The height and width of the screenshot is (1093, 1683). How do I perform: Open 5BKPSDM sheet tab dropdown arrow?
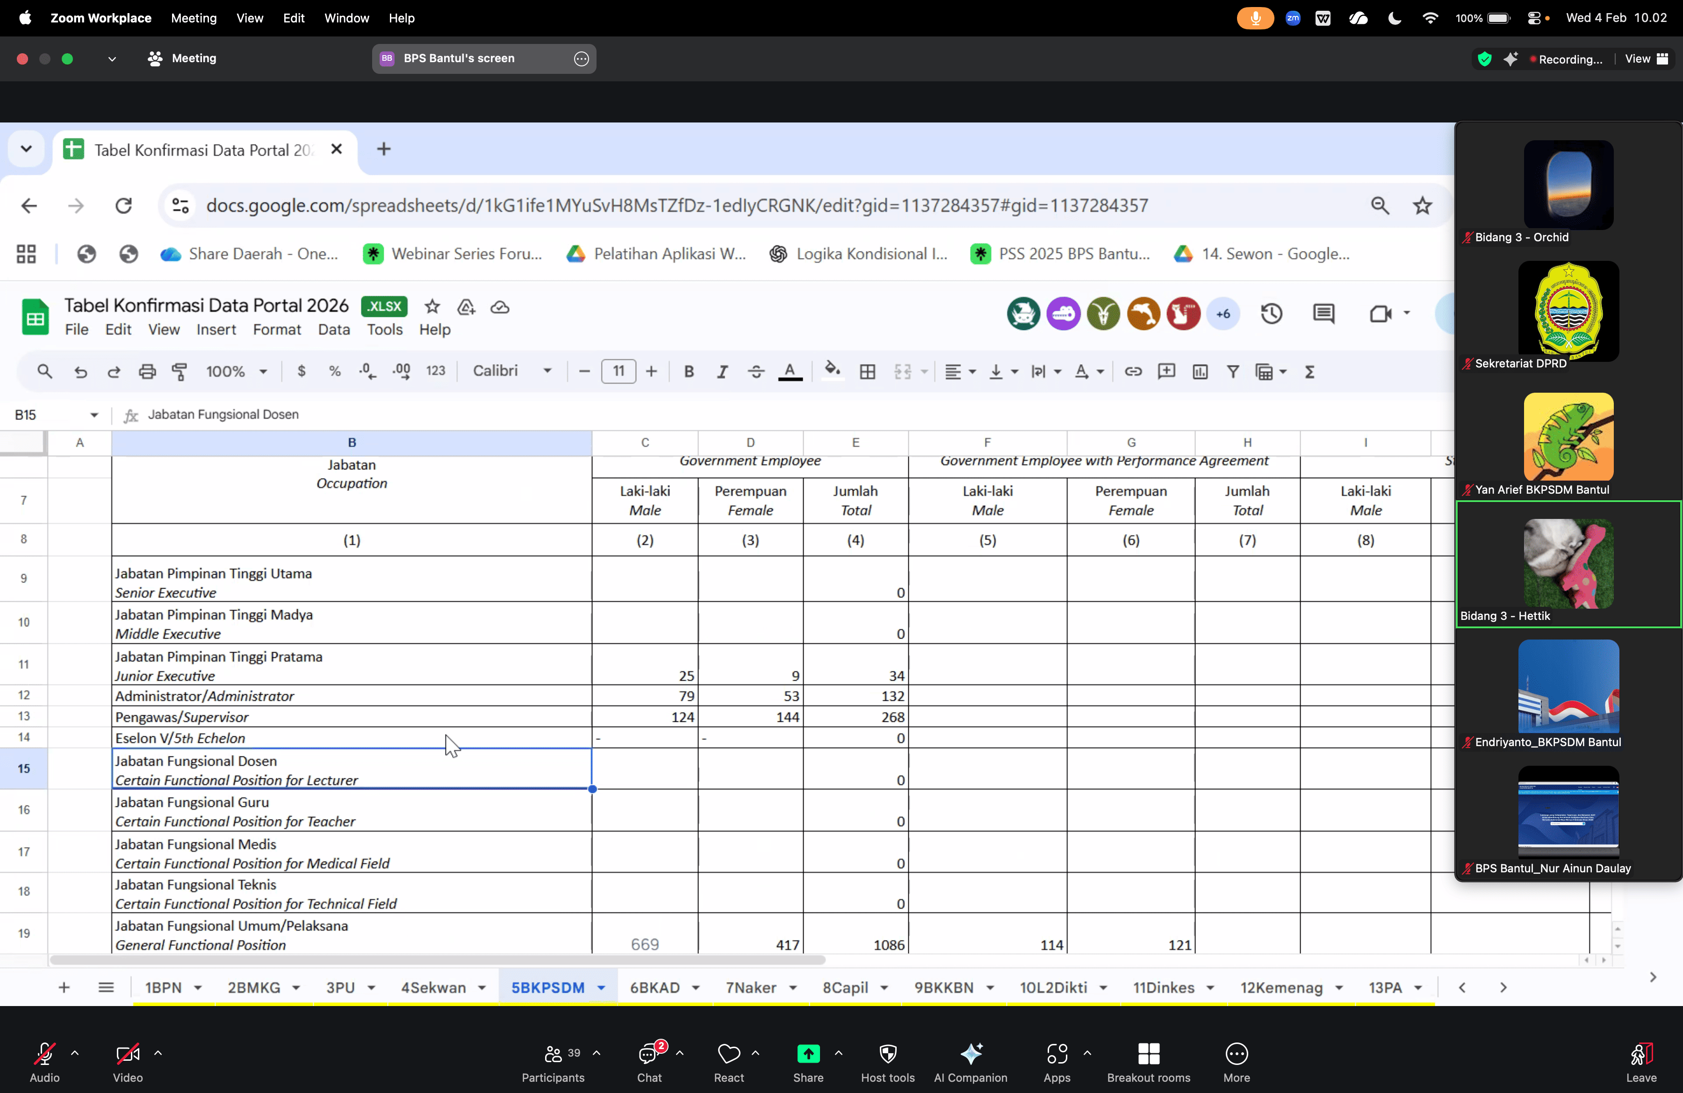(601, 988)
